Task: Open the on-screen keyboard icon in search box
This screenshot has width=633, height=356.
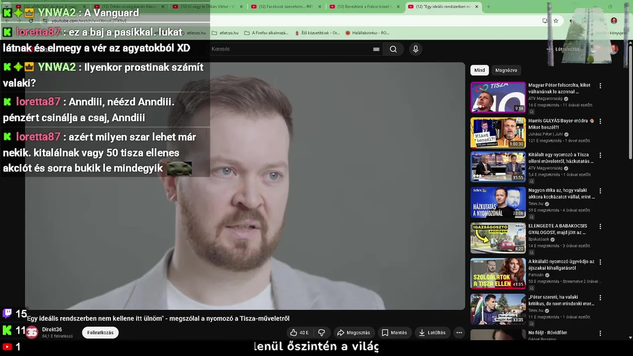Action: click(376, 49)
